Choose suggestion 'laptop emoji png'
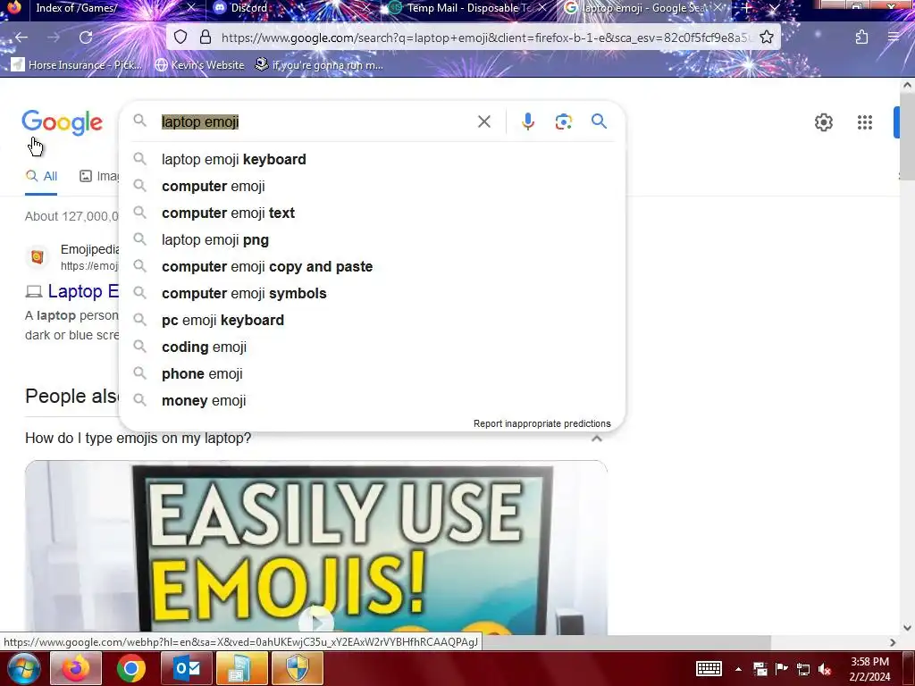 pos(372,239)
